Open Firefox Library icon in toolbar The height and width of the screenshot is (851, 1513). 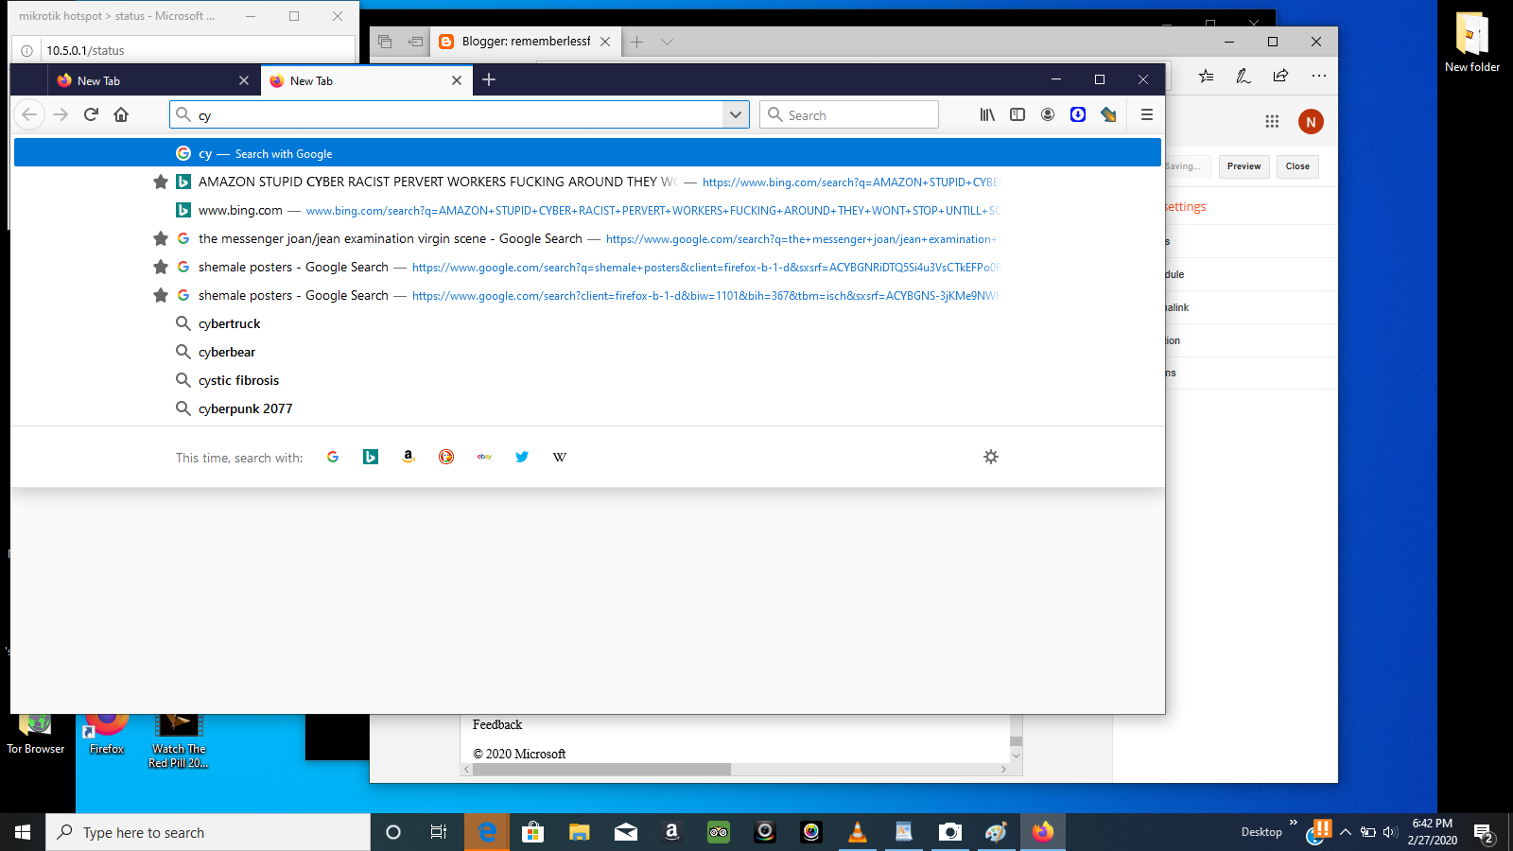click(x=987, y=114)
